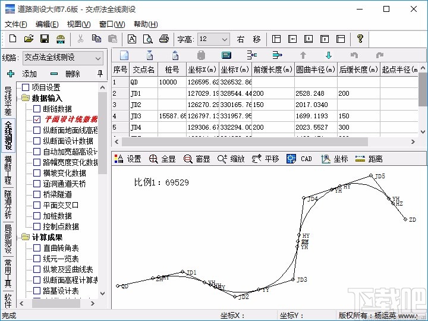Screen dimensions: 428x321
Task: Check the 纵断面设计数据 checkbox
Action: [37, 141]
